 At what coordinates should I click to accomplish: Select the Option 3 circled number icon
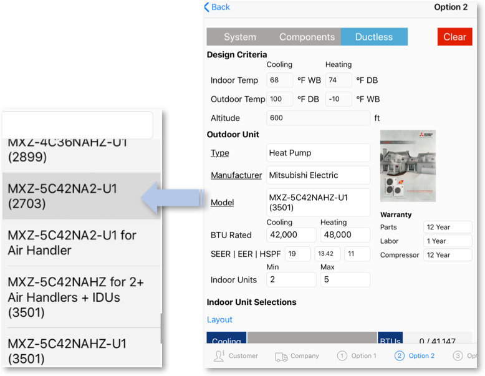[458, 356]
